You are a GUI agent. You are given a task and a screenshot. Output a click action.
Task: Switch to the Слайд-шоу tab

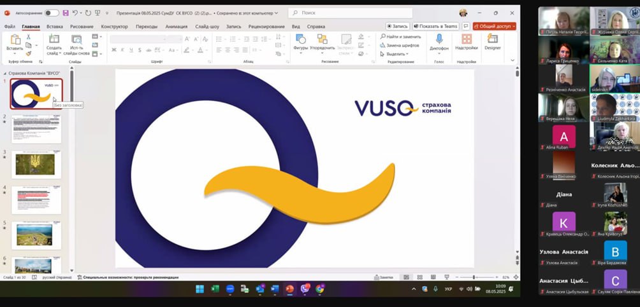[x=207, y=27]
